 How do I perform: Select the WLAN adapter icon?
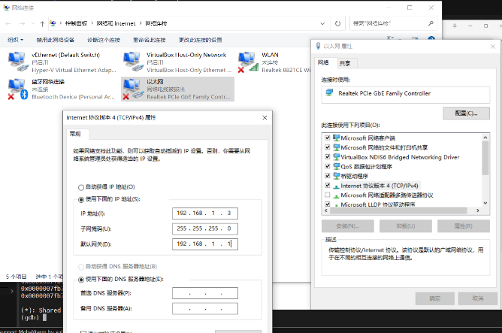[x=248, y=62]
